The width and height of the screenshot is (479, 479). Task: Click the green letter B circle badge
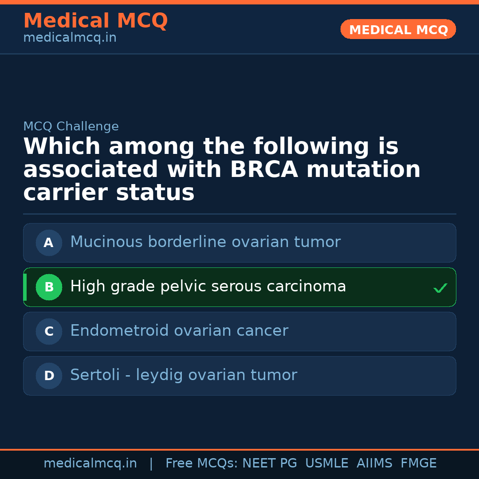click(49, 287)
